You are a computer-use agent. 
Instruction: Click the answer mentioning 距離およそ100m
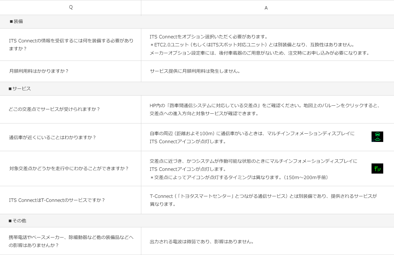click(x=252, y=133)
